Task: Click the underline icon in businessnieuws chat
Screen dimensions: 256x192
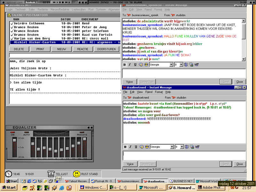Action: [135, 65]
